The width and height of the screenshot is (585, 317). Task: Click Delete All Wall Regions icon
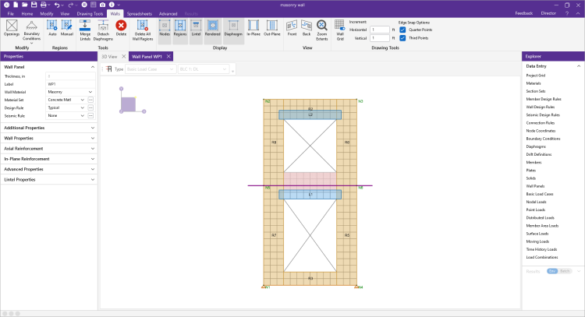pos(142,26)
